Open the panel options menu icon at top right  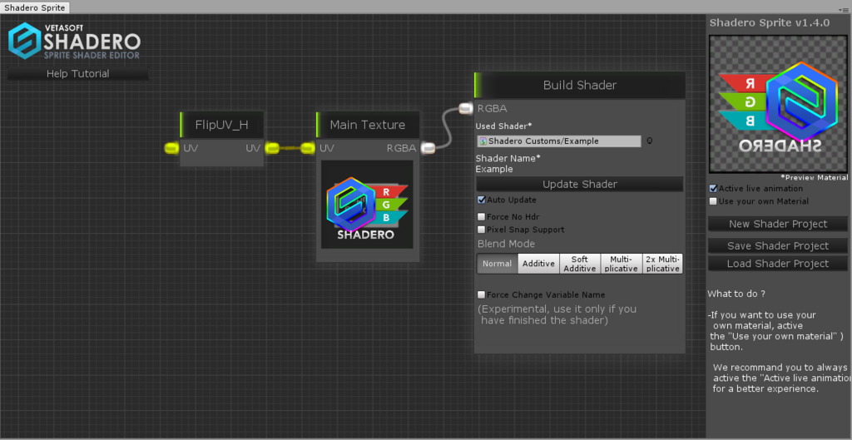(844, 10)
